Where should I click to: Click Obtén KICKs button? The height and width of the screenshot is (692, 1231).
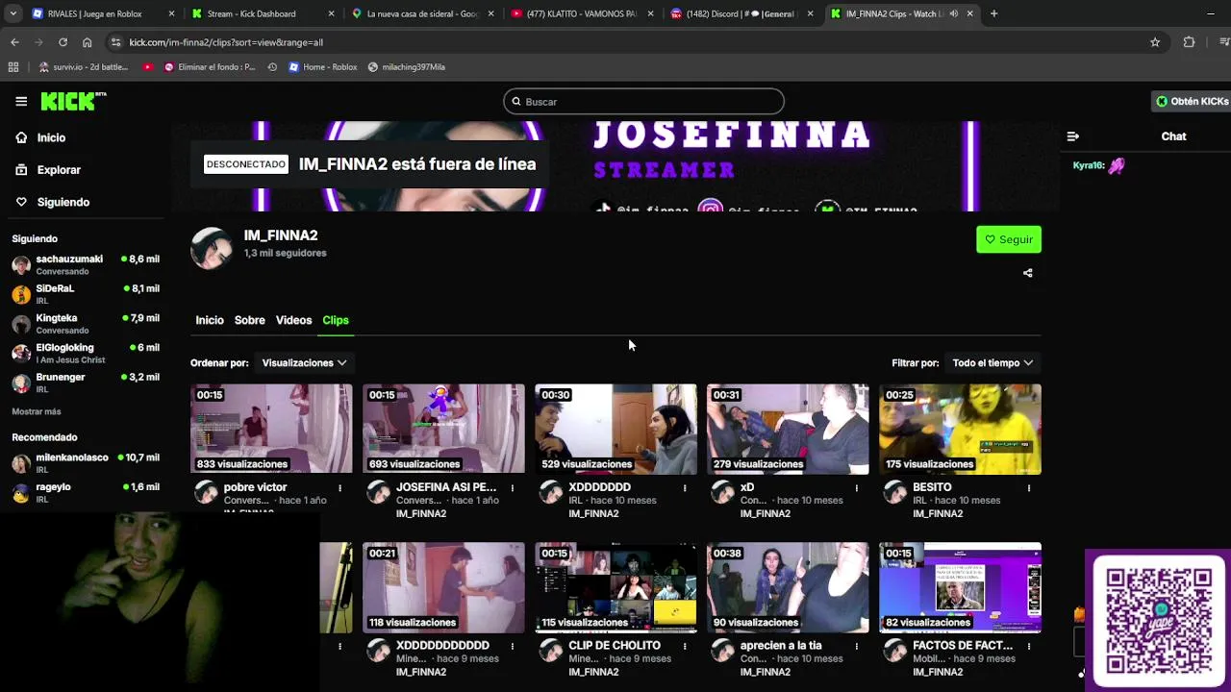pyautogui.click(x=1192, y=101)
